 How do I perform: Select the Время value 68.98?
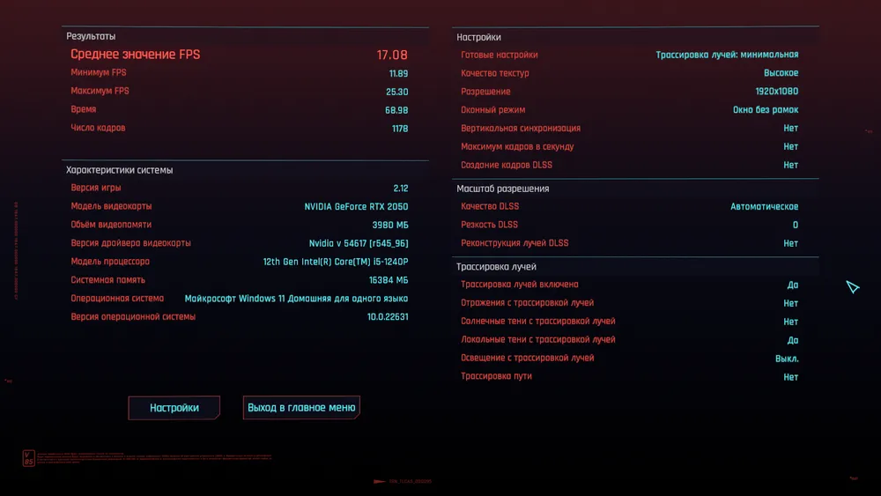[396, 111]
